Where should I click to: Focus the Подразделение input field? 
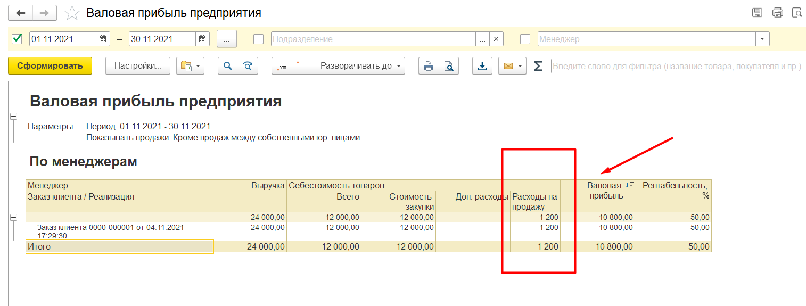[373, 39]
